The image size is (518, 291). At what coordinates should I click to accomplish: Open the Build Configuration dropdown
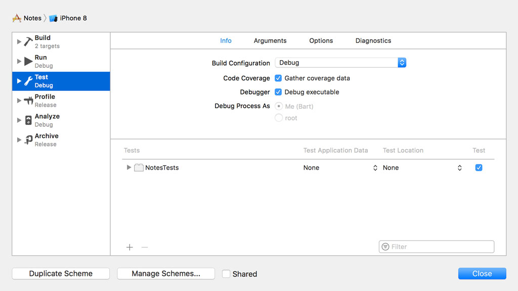pos(402,63)
